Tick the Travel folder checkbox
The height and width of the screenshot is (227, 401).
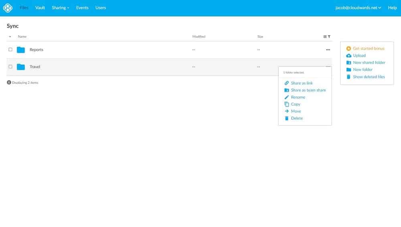10,67
